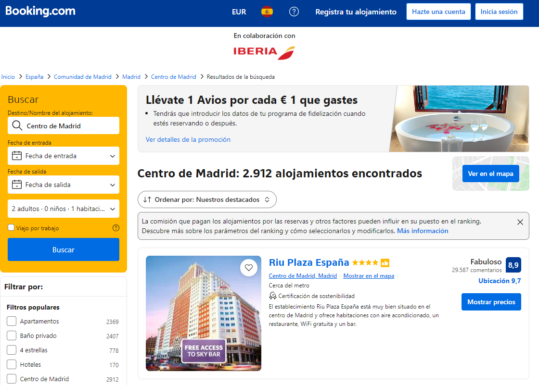Check the Apartamentos filter
Screen dimensions: 539x385
12,321
